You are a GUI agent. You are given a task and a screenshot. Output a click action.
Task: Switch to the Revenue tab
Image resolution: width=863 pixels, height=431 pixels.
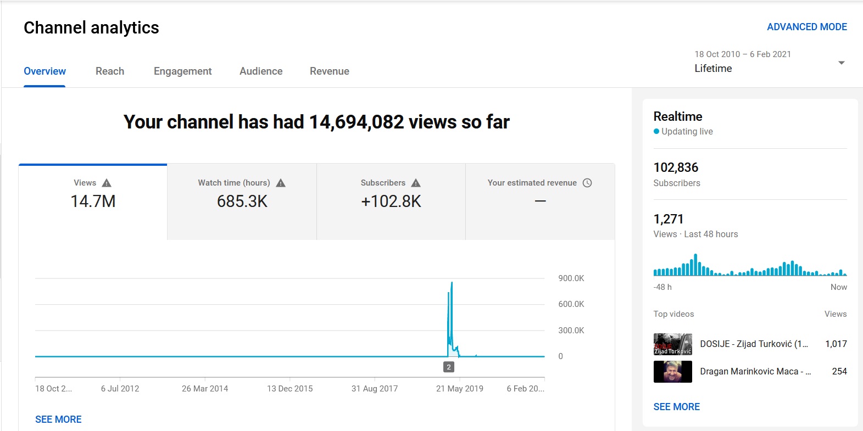point(330,71)
